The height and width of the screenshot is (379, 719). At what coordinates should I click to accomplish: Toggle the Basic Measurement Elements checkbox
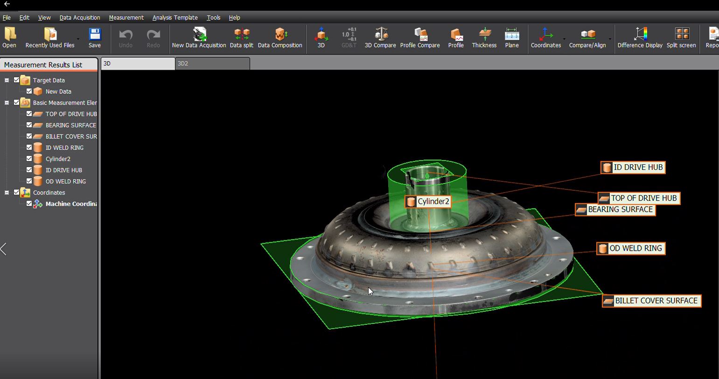click(x=17, y=103)
